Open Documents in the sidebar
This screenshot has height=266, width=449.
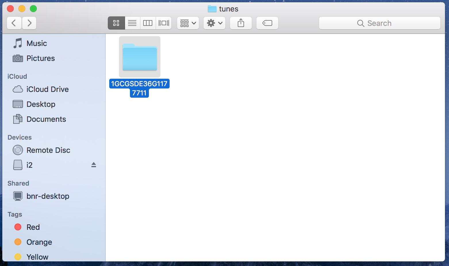click(x=54, y=119)
